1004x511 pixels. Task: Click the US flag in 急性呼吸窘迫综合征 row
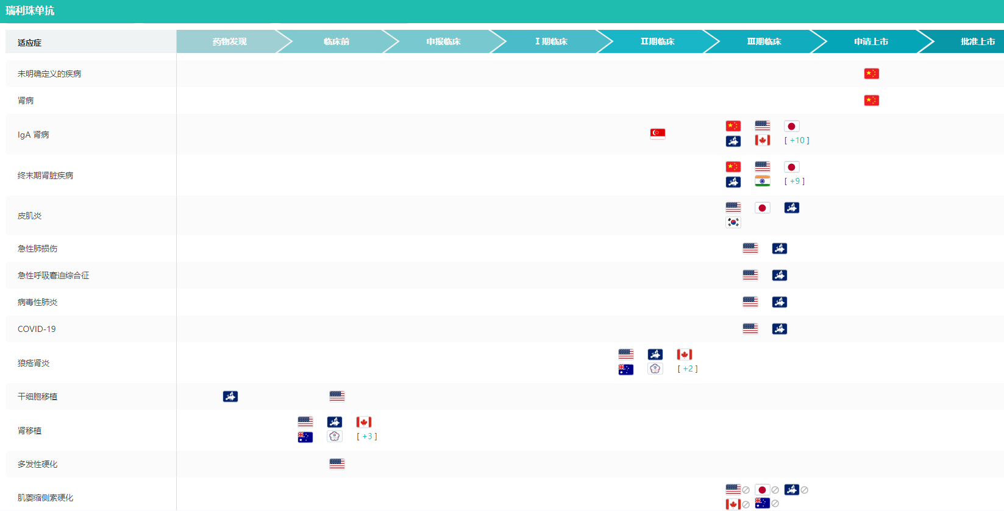(x=750, y=275)
